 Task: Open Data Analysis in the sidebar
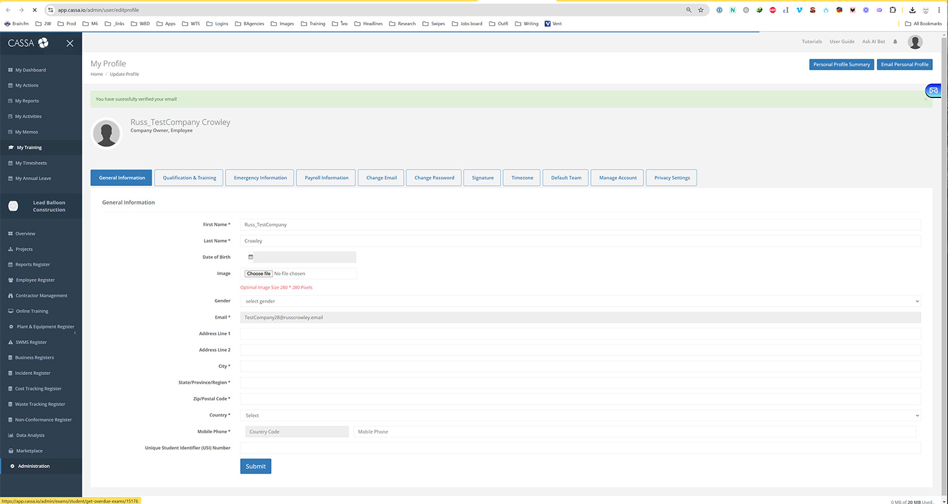click(29, 435)
